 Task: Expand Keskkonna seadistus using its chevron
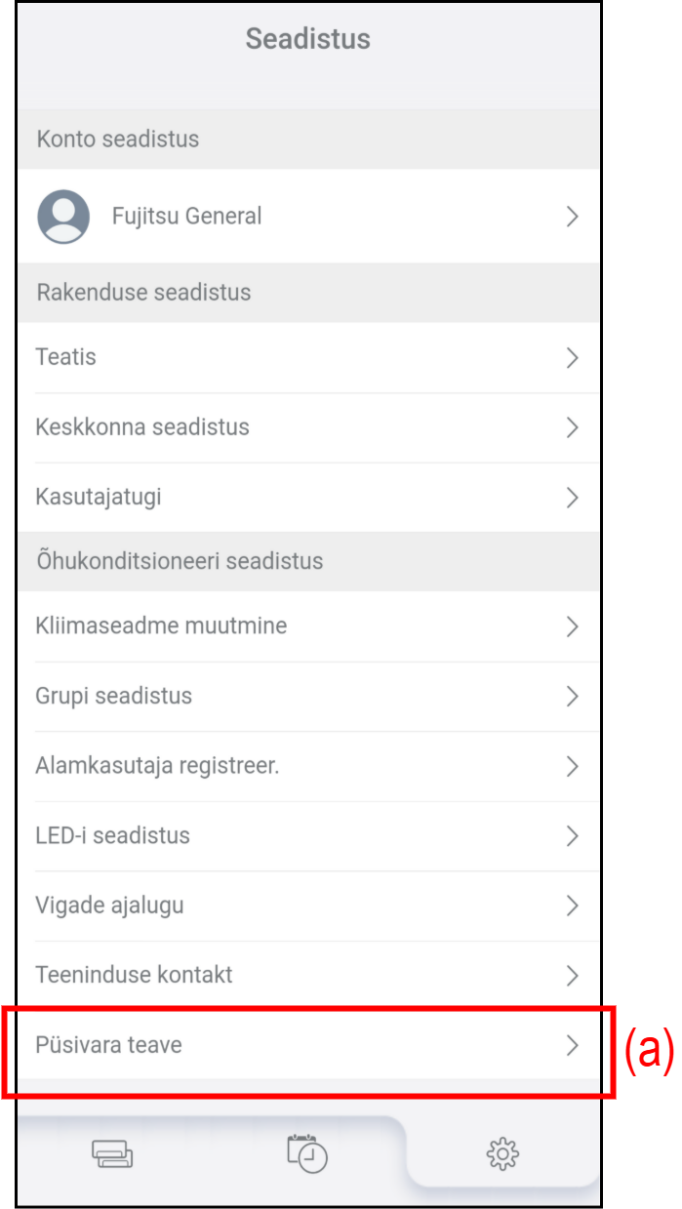(573, 427)
